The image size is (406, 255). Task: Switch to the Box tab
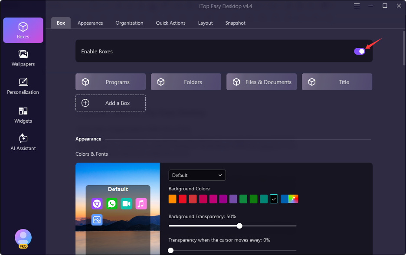61,23
